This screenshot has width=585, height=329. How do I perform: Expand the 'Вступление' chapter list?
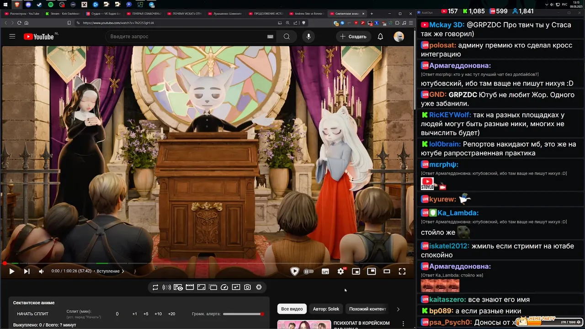click(110, 271)
